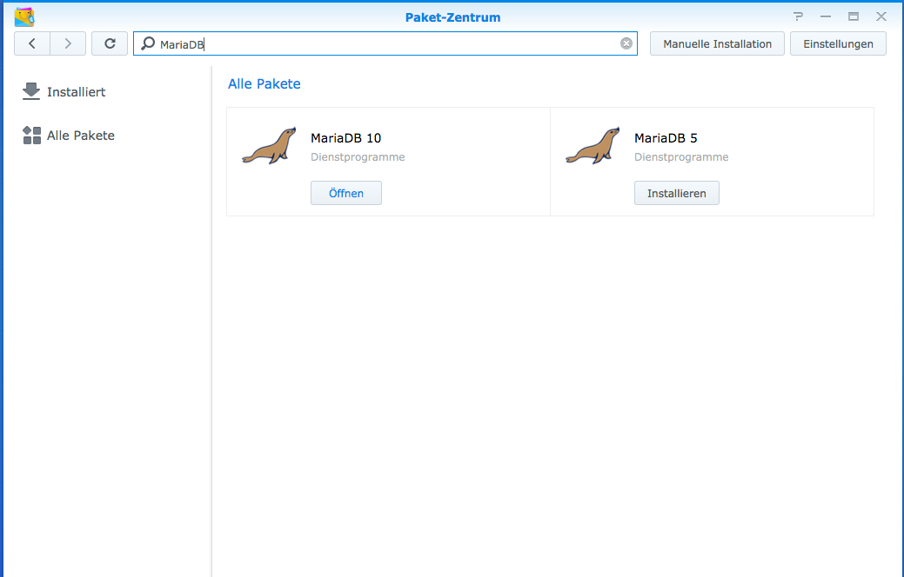Screen dimensions: 904x577
Task: Click the MariaDB 10 seal icon
Action: [269, 146]
